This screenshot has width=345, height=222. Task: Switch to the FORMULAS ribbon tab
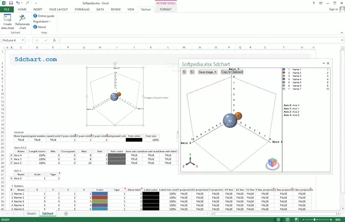tap(82, 9)
